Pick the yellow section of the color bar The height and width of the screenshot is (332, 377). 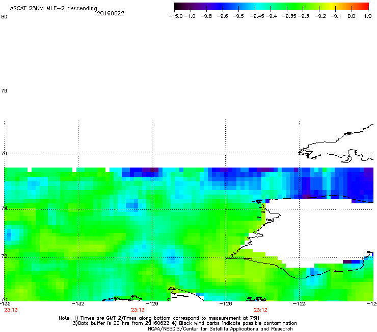[x=332, y=7]
